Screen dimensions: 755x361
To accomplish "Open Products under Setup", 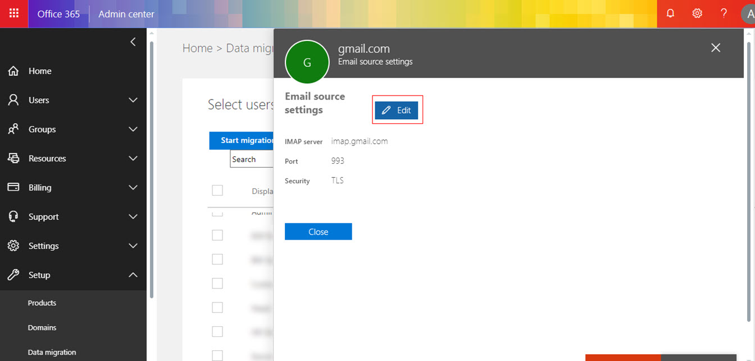I will click(42, 303).
